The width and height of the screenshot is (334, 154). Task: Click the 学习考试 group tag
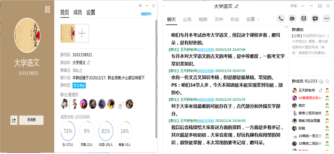coord(79,86)
